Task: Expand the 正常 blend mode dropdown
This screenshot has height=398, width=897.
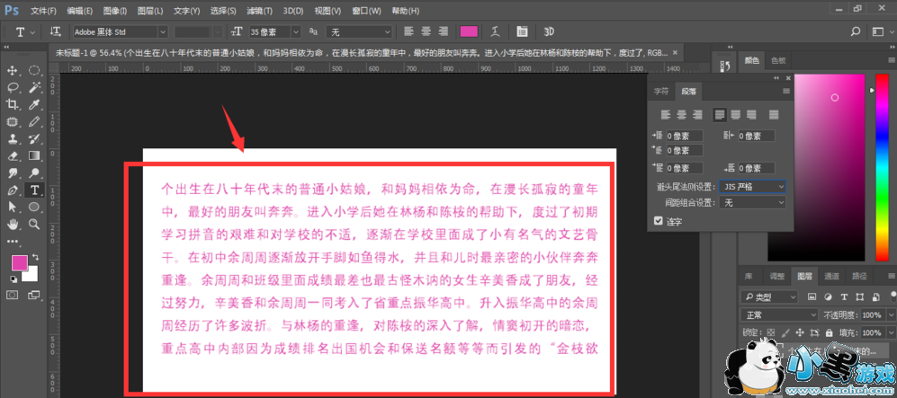Action: click(x=777, y=315)
